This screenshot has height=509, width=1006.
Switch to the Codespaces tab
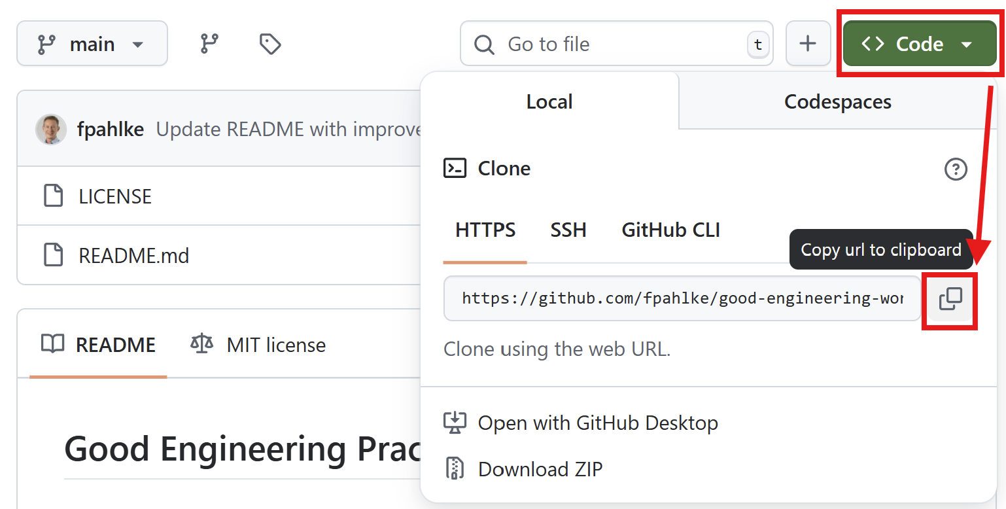(x=837, y=102)
